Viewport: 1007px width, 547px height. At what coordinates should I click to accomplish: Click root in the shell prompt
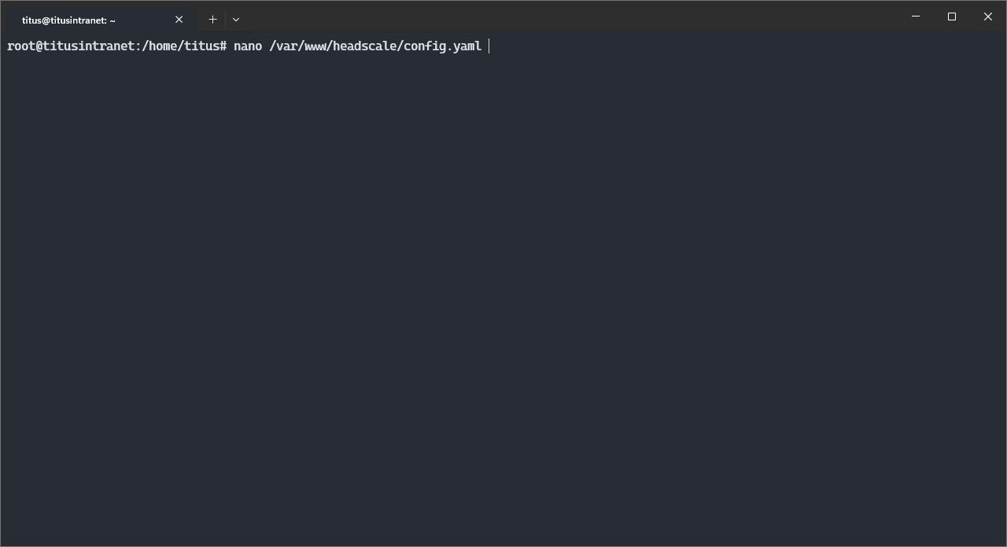click(x=21, y=46)
